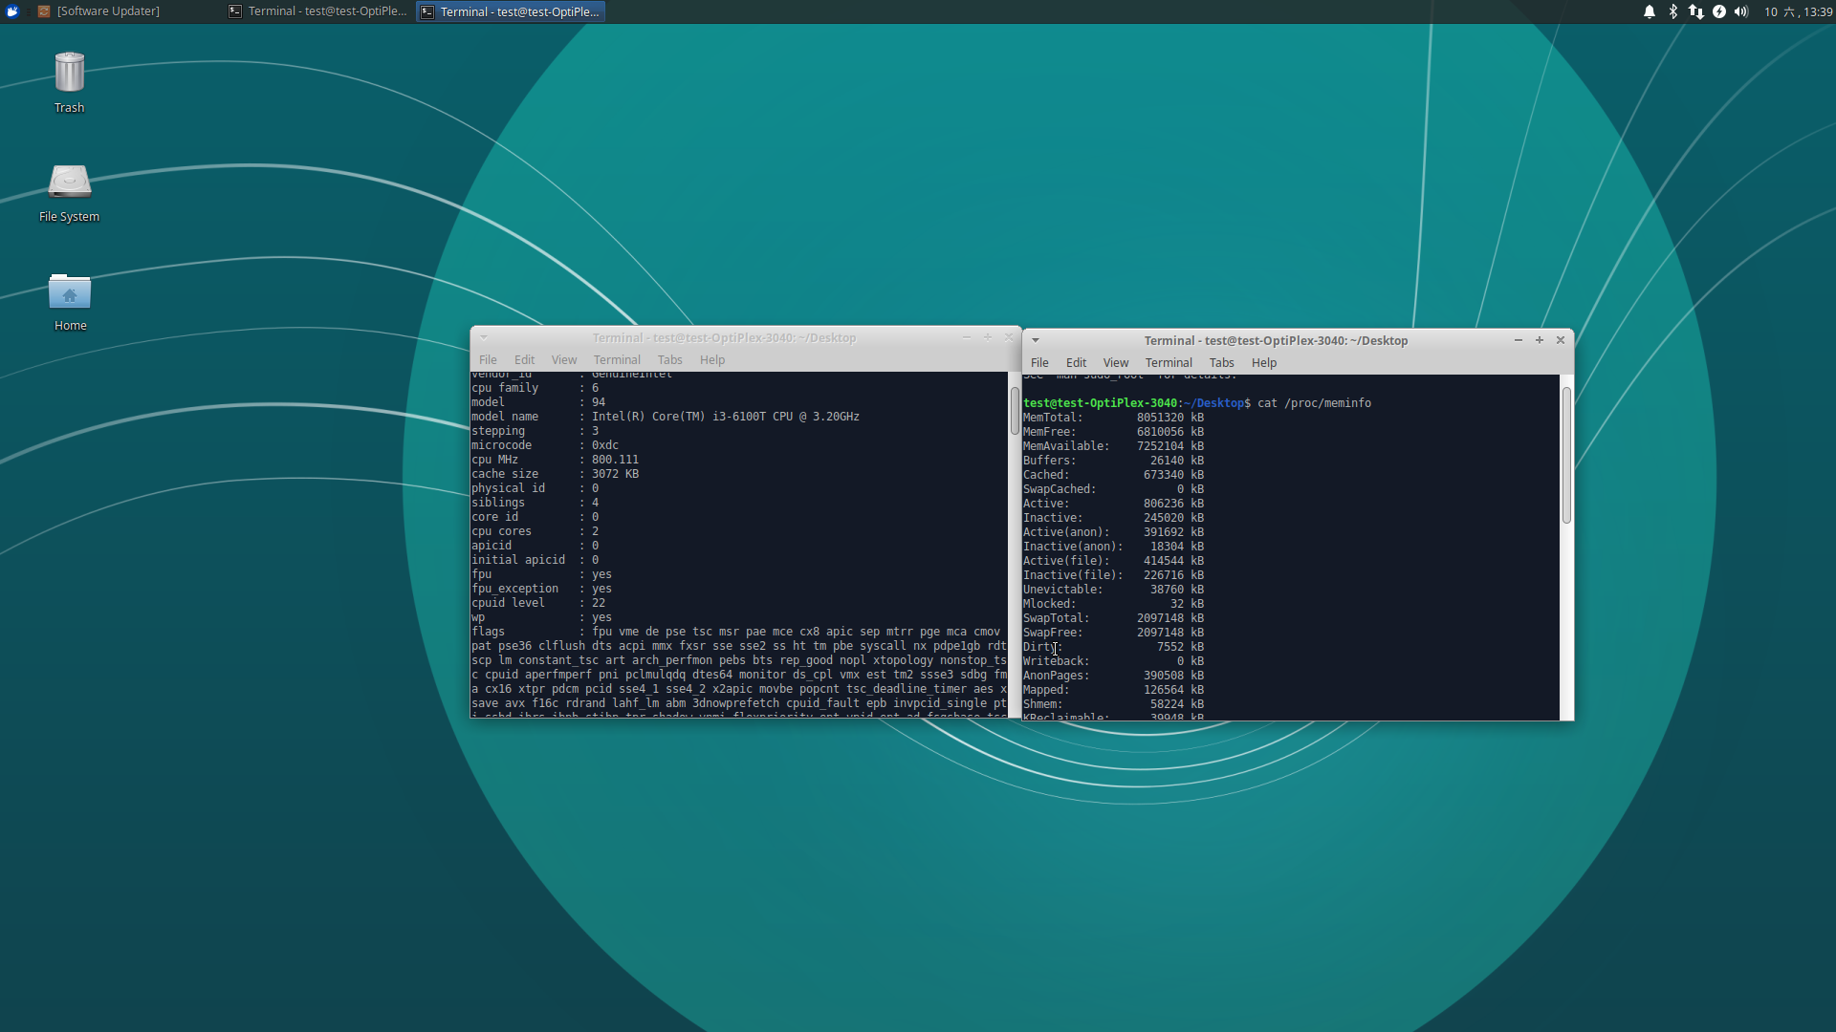Image resolution: width=1836 pixels, height=1032 pixels.
Task: Open View menu in the cpuinfo terminal
Action: pyautogui.click(x=563, y=360)
